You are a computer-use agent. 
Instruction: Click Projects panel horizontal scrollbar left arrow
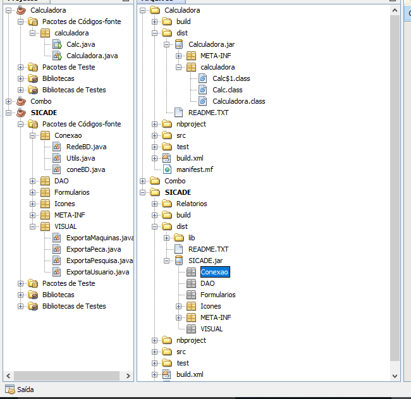[8, 376]
